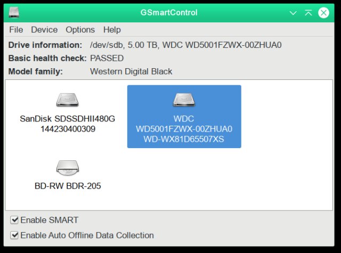Click the GSmartControl app icon in title bar
The height and width of the screenshot is (253, 341).
(14, 12)
